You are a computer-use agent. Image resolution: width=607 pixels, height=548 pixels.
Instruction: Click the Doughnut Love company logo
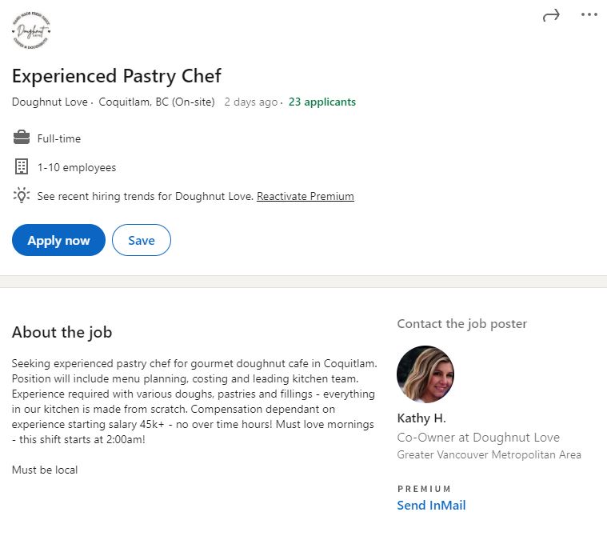click(x=31, y=30)
